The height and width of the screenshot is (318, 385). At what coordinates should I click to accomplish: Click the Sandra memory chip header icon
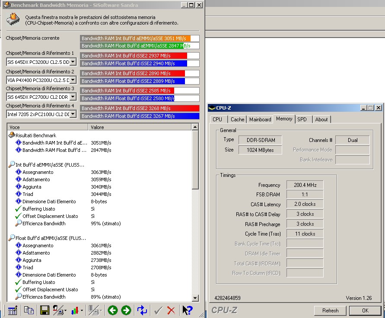(13, 19)
